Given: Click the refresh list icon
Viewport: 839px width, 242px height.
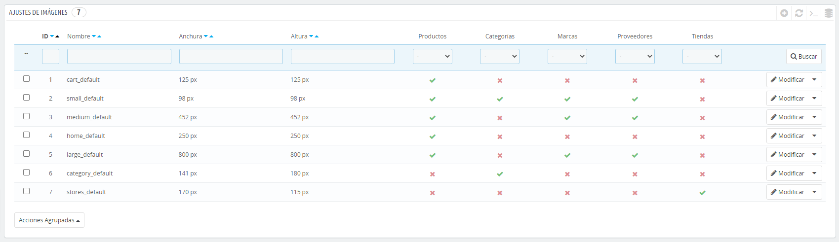Looking at the screenshot, I should [x=799, y=13].
